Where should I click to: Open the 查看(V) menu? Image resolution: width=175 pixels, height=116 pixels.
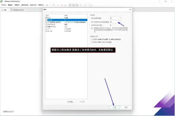[17, 5]
